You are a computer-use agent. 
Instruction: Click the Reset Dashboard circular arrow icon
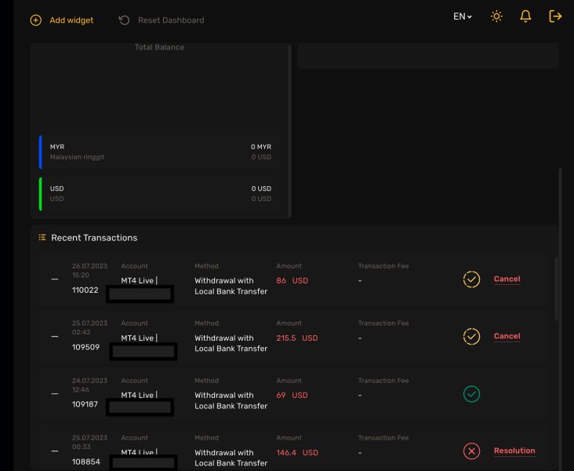pyautogui.click(x=124, y=20)
